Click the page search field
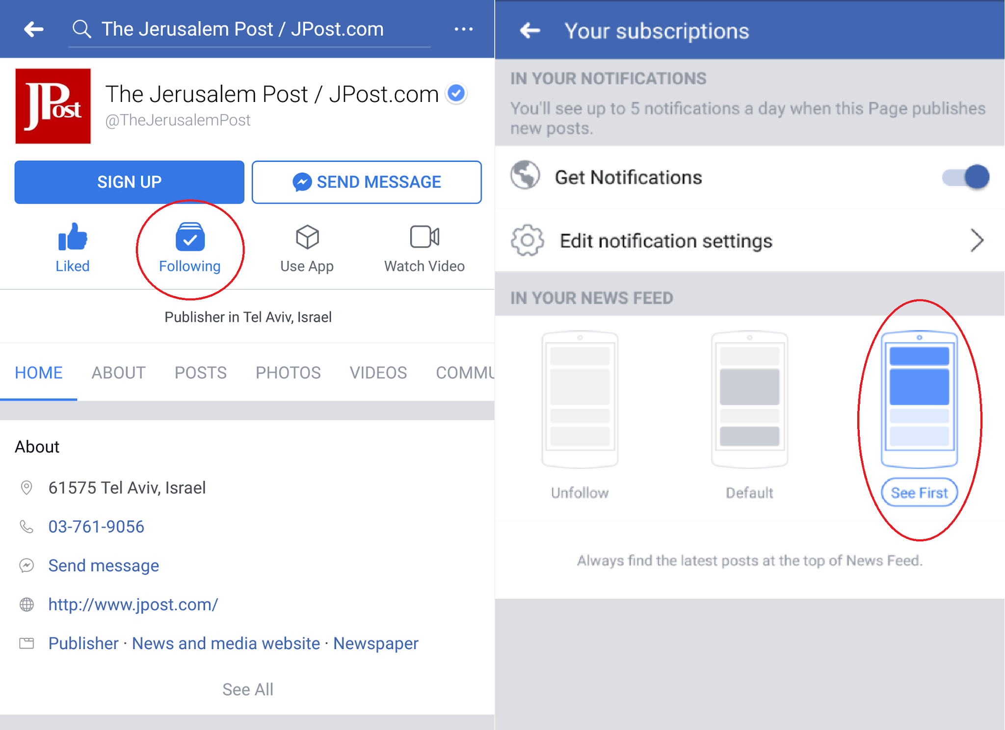The height and width of the screenshot is (730, 1005). [250, 29]
